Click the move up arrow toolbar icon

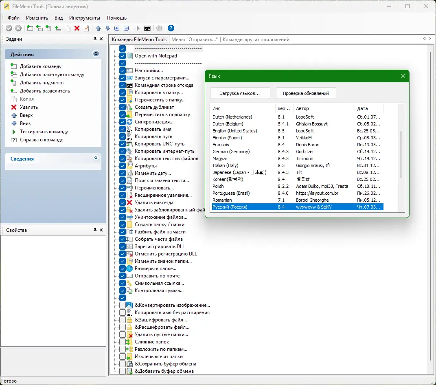click(98, 28)
